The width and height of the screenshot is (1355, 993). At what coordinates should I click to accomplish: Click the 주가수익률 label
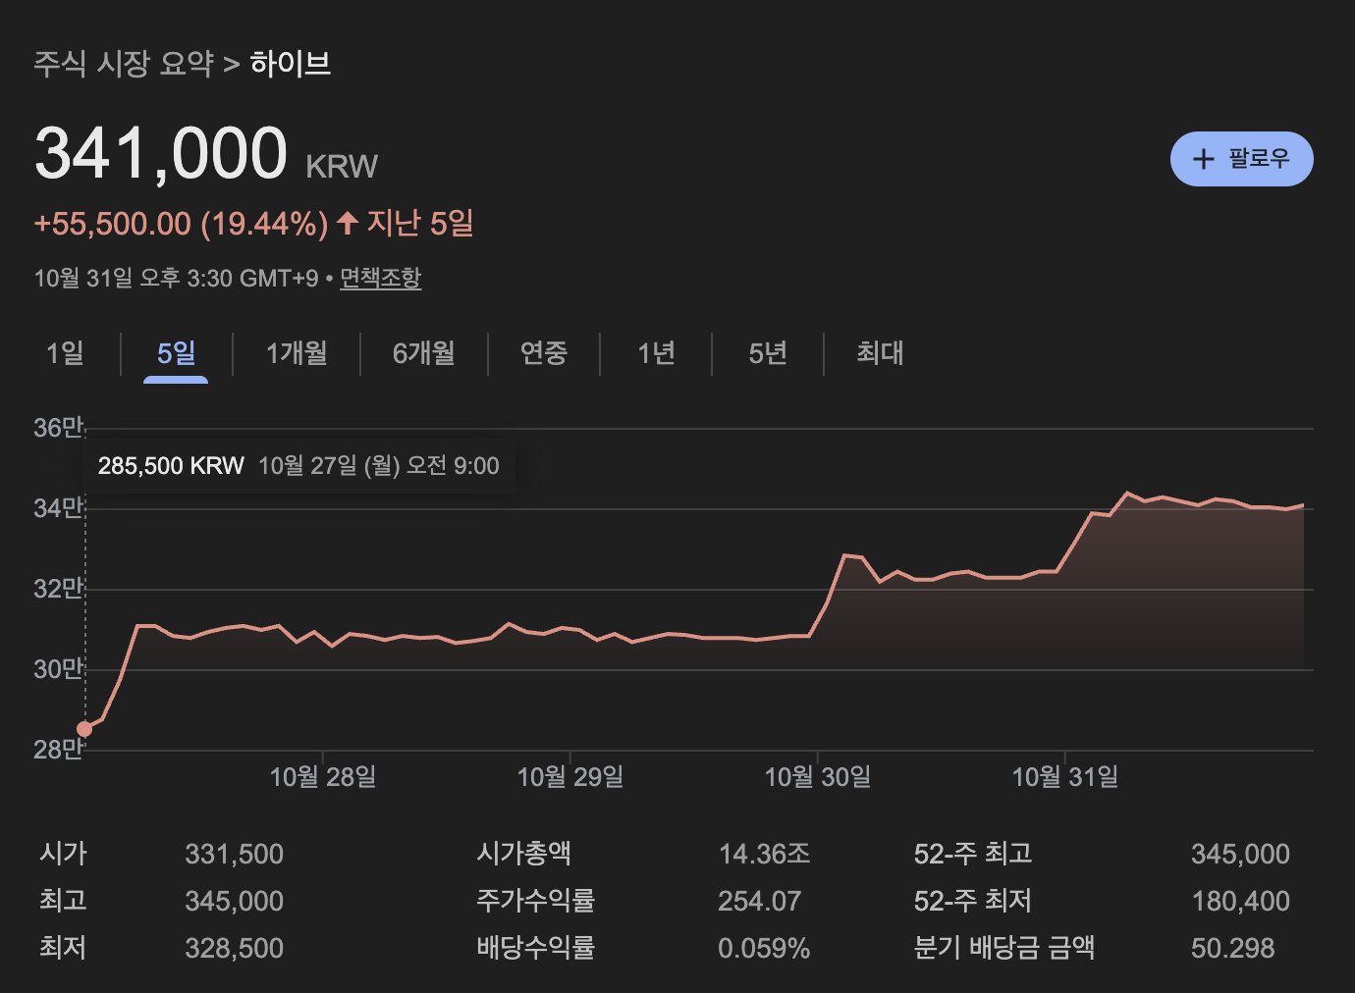(x=536, y=901)
